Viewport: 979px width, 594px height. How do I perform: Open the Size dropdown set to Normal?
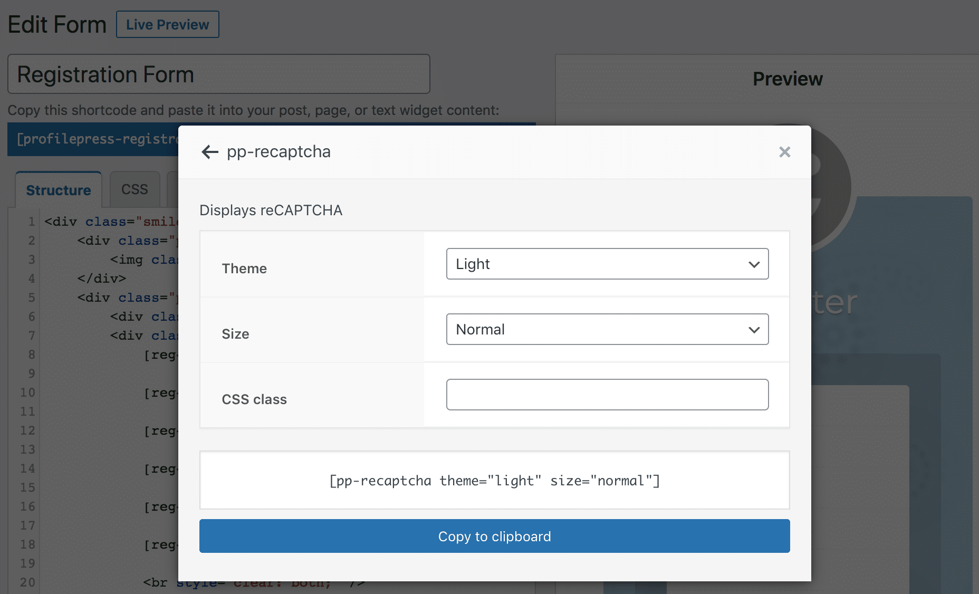607,329
